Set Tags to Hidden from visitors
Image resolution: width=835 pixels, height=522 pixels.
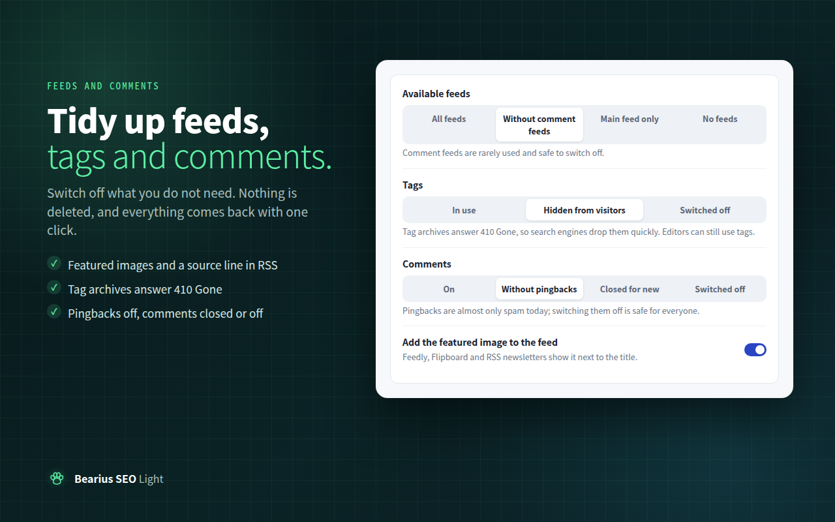pyautogui.click(x=584, y=210)
